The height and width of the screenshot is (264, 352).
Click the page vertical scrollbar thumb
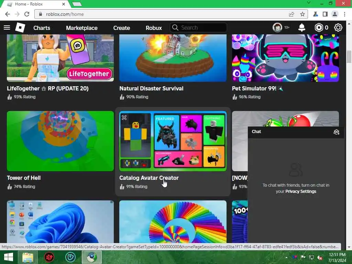click(x=349, y=57)
